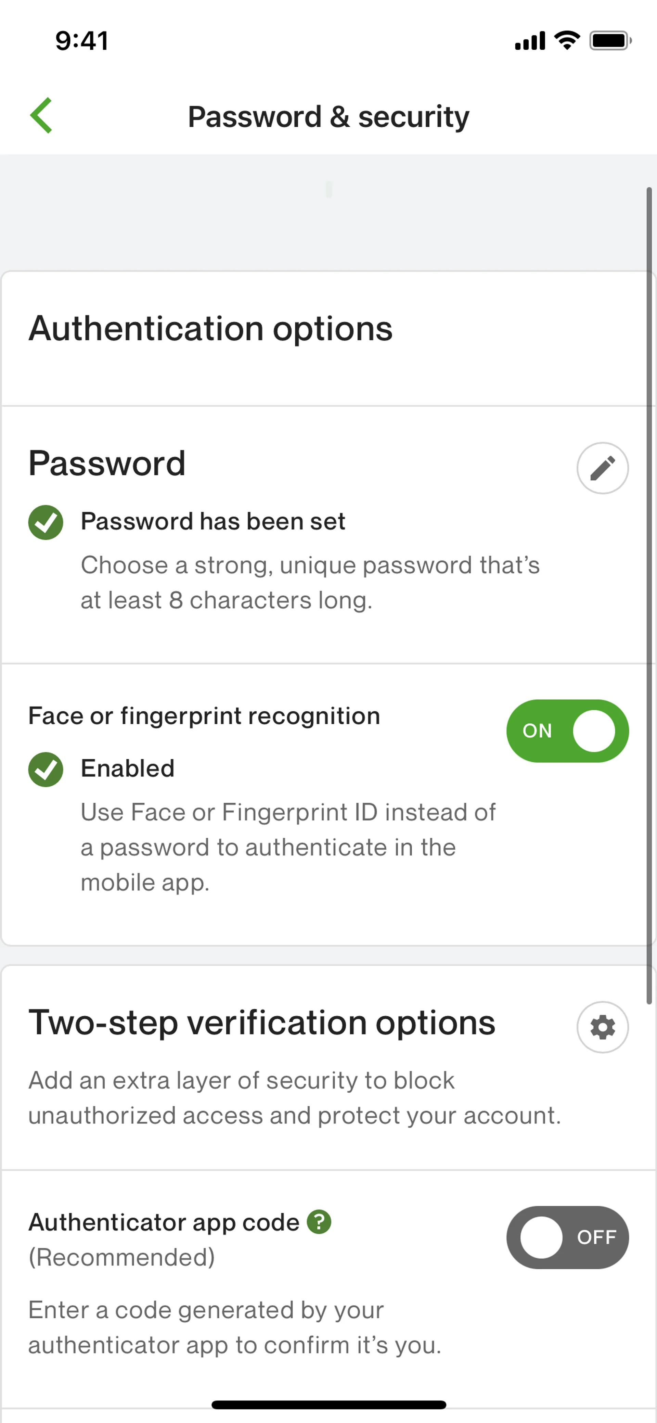Tap the Face or fingerprint recognition label
Image resolution: width=657 pixels, height=1423 pixels.
pyautogui.click(x=204, y=716)
